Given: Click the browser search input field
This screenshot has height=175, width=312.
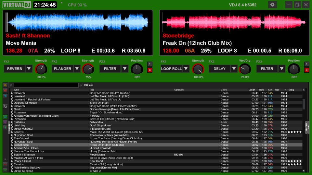Looking at the screenshot, I should pos(46,85).
